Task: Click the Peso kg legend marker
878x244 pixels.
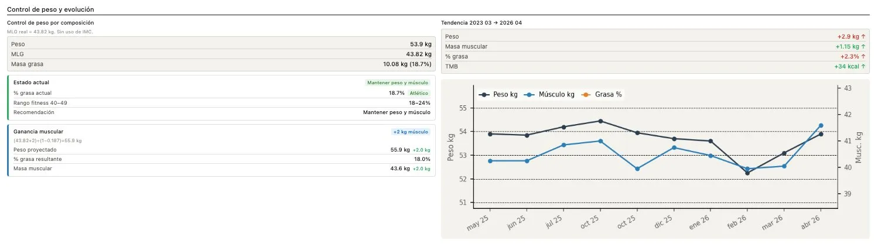Action: point(484,94)
